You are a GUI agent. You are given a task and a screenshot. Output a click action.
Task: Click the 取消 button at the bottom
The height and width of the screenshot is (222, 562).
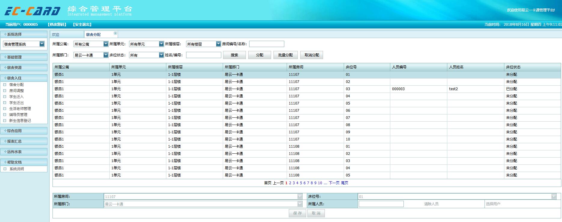316,213
